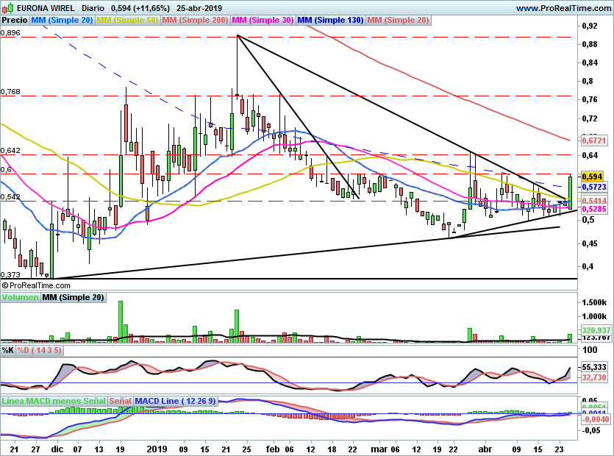This screenshot has height=456, width=614.
Task: Click the 0,896 resistance level label
Action: [10, 33]
